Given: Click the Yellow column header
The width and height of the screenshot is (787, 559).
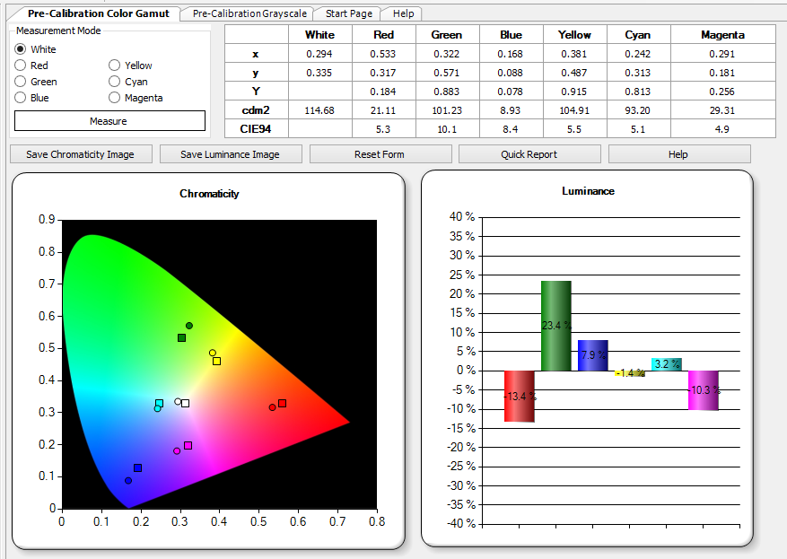Looking at the screenshot, I should [x=574, y=35].
